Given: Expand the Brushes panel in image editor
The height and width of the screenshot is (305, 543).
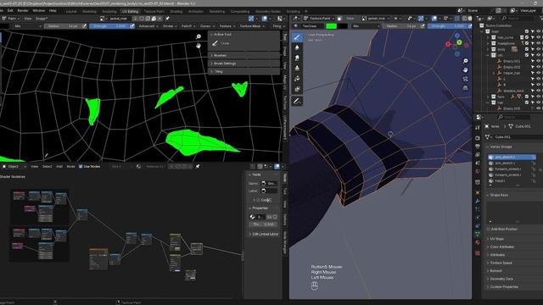Looking at the screenshot, I should tap(244, 55).
